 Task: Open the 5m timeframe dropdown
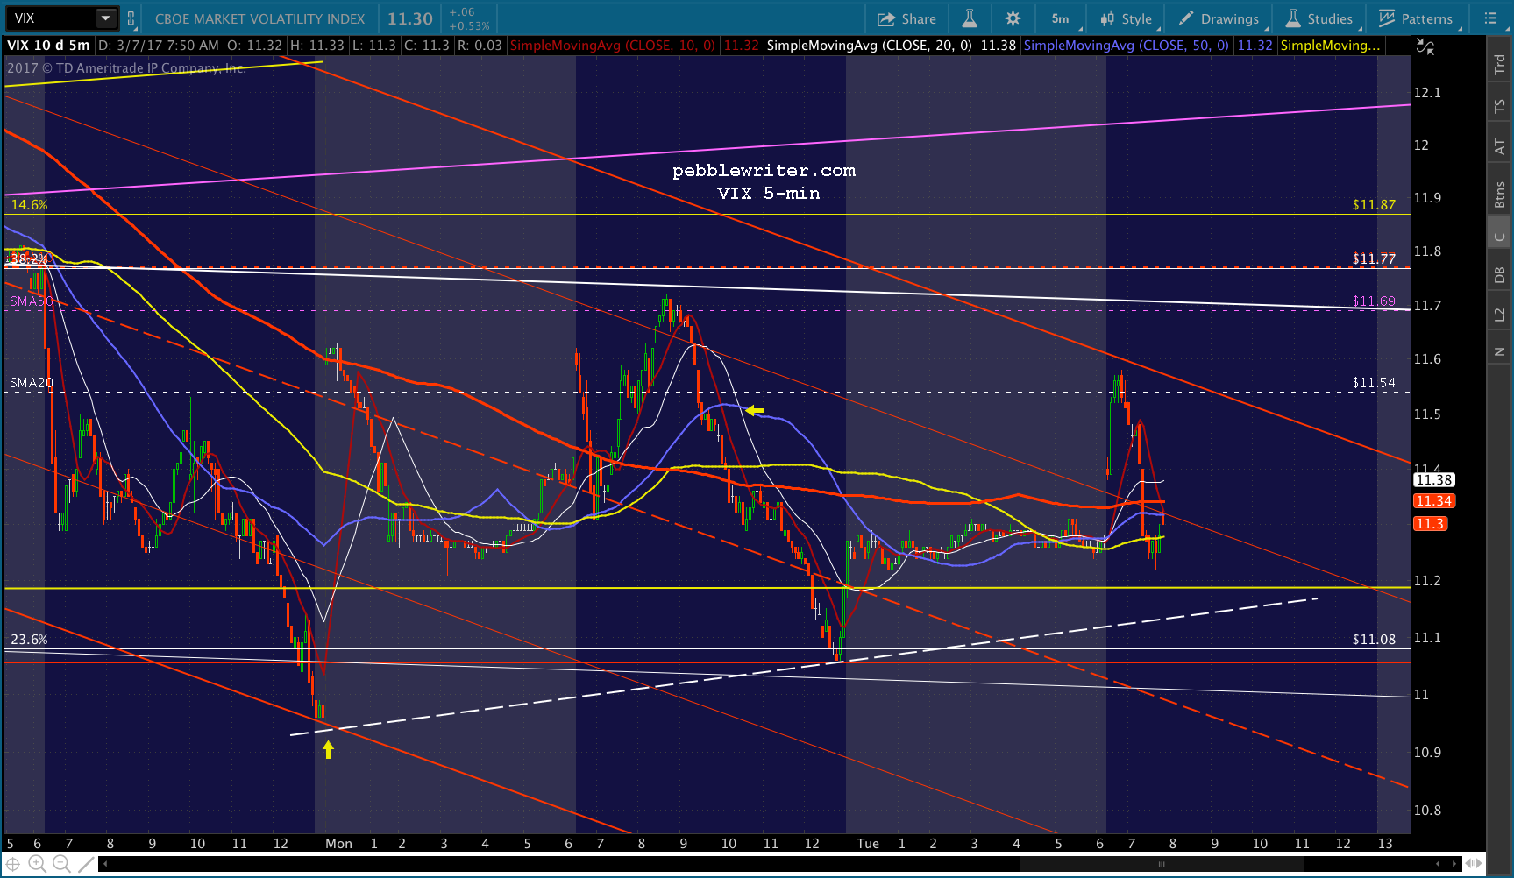(x=1062, y=18)
